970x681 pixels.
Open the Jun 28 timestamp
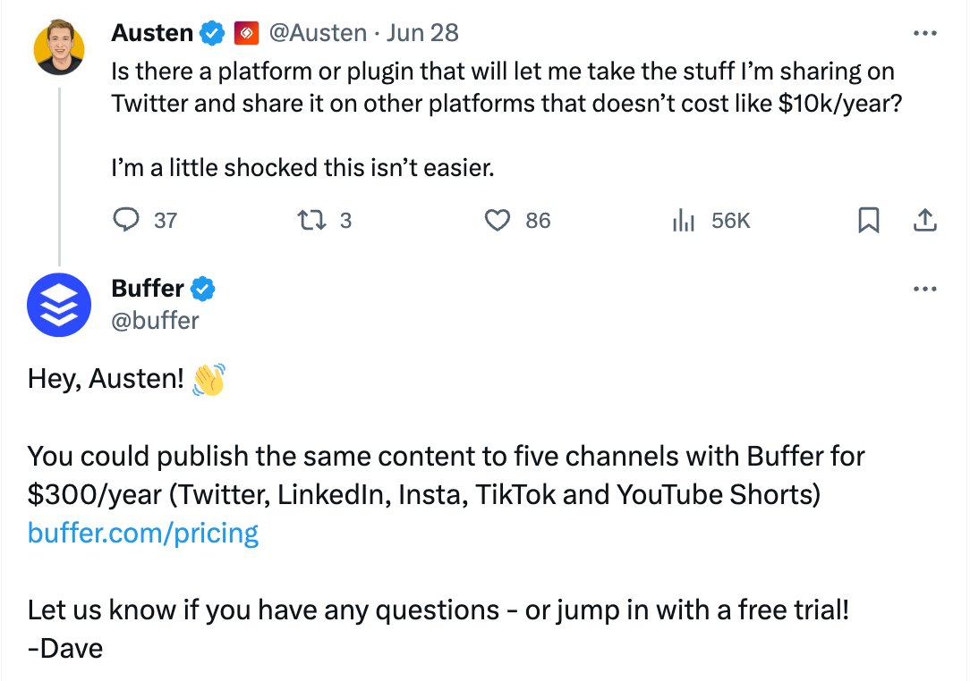click(x=421, y=32)
